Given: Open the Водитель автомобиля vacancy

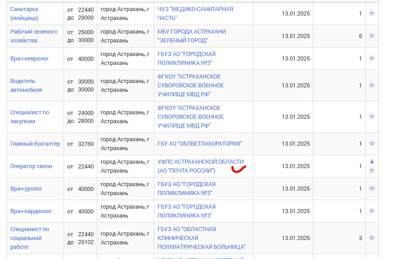Looking at the screenshot, I should tap(26, 85).
